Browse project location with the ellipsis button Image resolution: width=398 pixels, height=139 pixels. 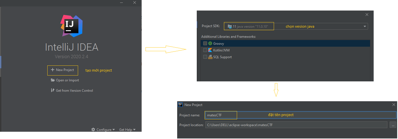coord(393,125)
